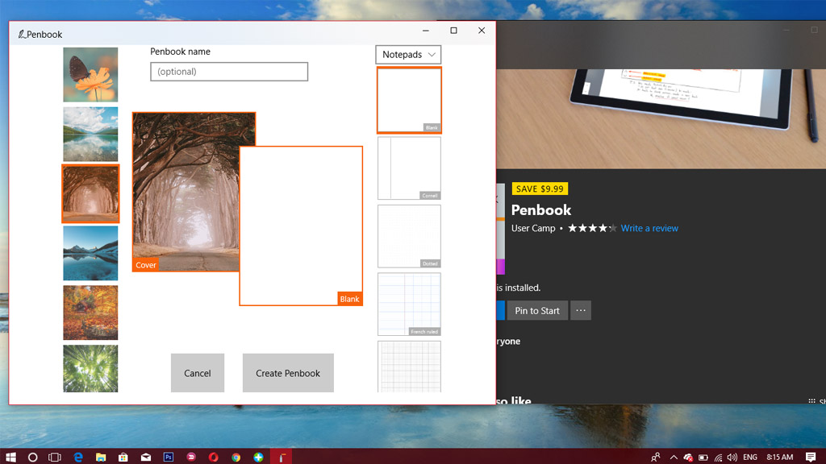826x464 pixels.
Task: Open People icon in system tray
Action: [x=655, y=458]
